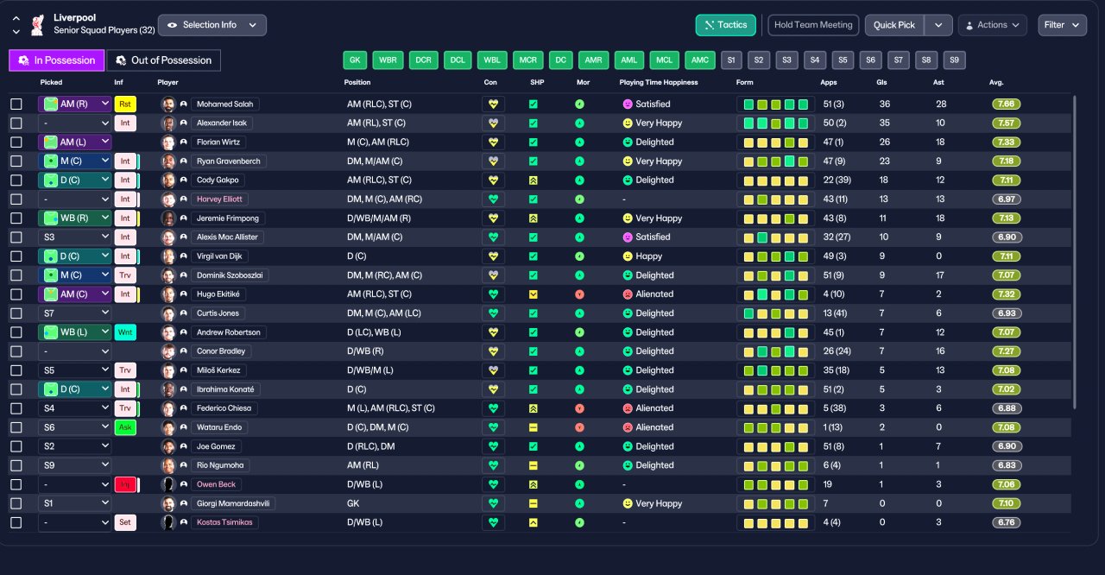
Task: Select the S1 substitute slot chip
Action: [731, 60]
